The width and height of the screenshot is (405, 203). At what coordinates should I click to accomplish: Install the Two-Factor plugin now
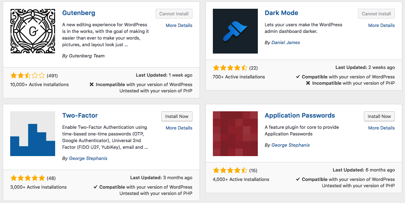(177, 116)
